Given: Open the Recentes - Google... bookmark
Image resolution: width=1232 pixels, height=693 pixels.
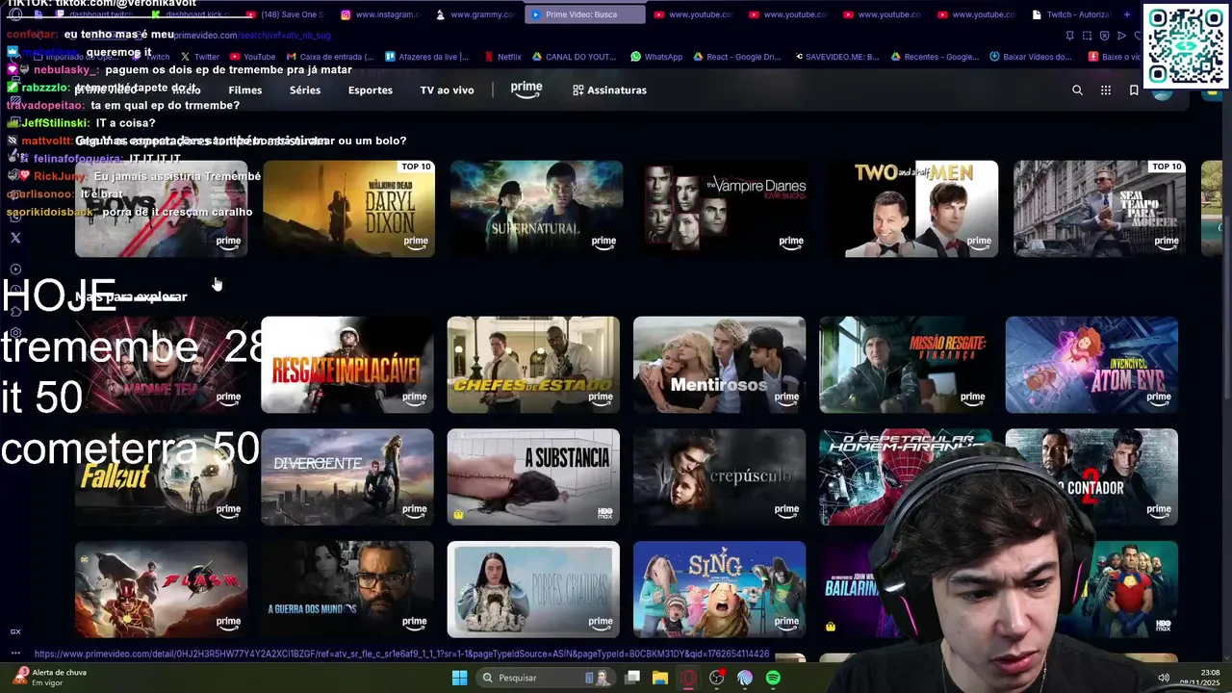Looking at the screenshot, I should [x=934, y=57].
